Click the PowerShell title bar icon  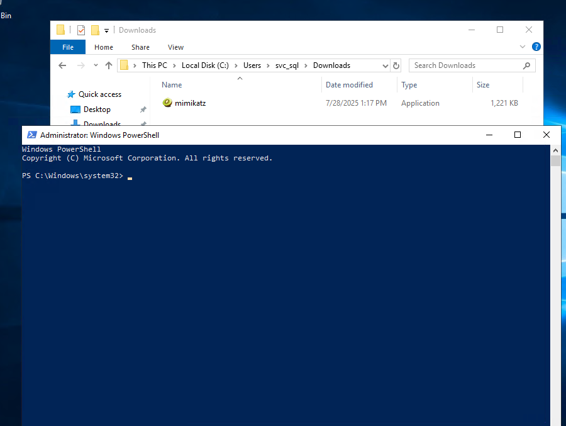pyautogui.click(x=32, y=135)
